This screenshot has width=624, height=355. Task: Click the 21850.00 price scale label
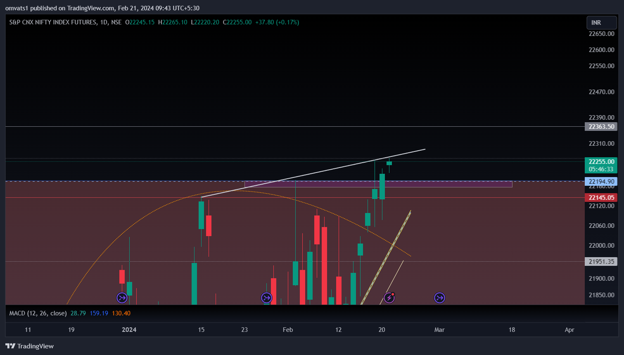click(602, 295)
